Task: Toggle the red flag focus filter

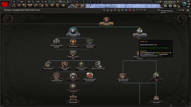Action: coord(115,11)
